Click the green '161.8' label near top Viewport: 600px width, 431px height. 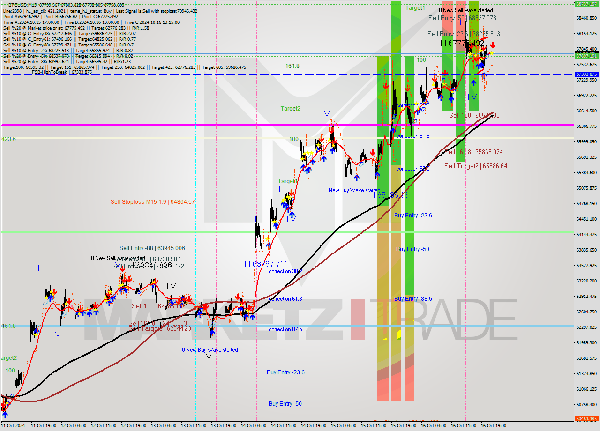click(292, 66)
